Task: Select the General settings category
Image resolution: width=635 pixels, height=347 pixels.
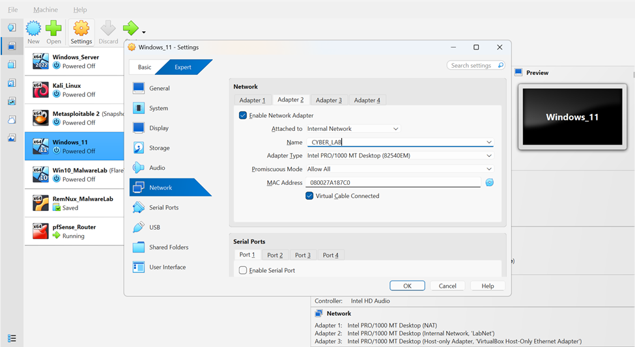Action: [171, 89]
